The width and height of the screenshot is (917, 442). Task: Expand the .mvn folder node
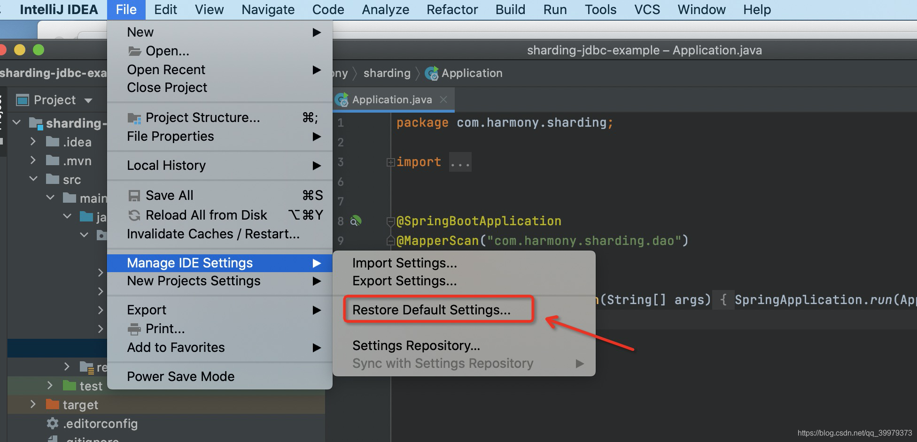tap(33, 160)
